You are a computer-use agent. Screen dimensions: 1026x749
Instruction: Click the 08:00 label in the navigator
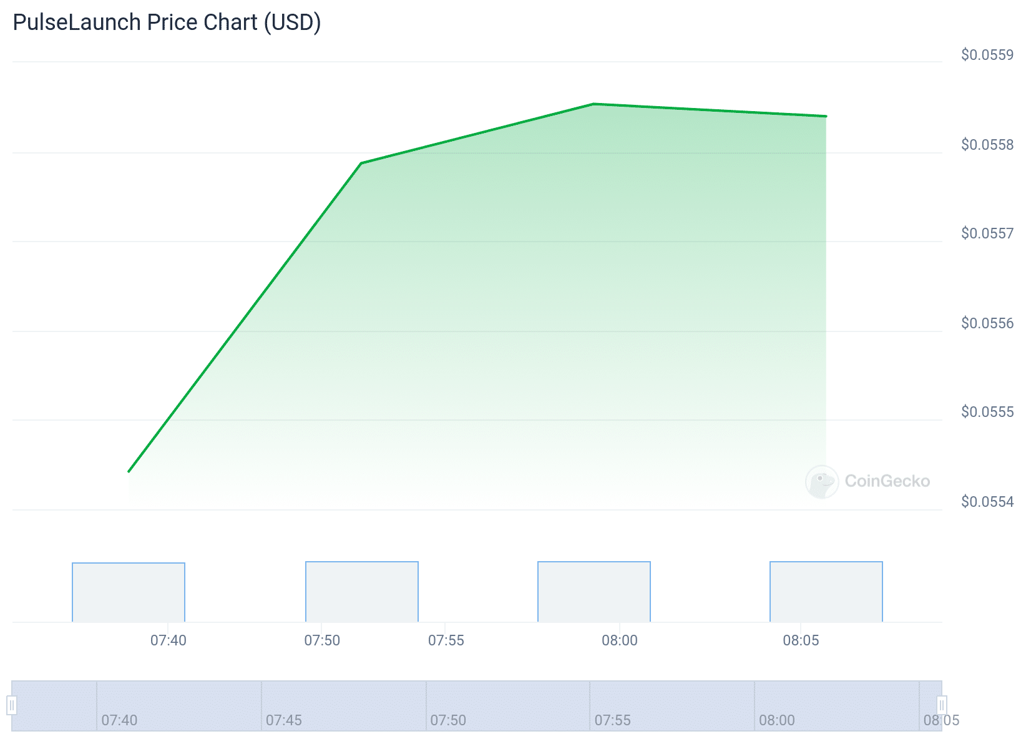pyautogui.click(x=777, y=720)
